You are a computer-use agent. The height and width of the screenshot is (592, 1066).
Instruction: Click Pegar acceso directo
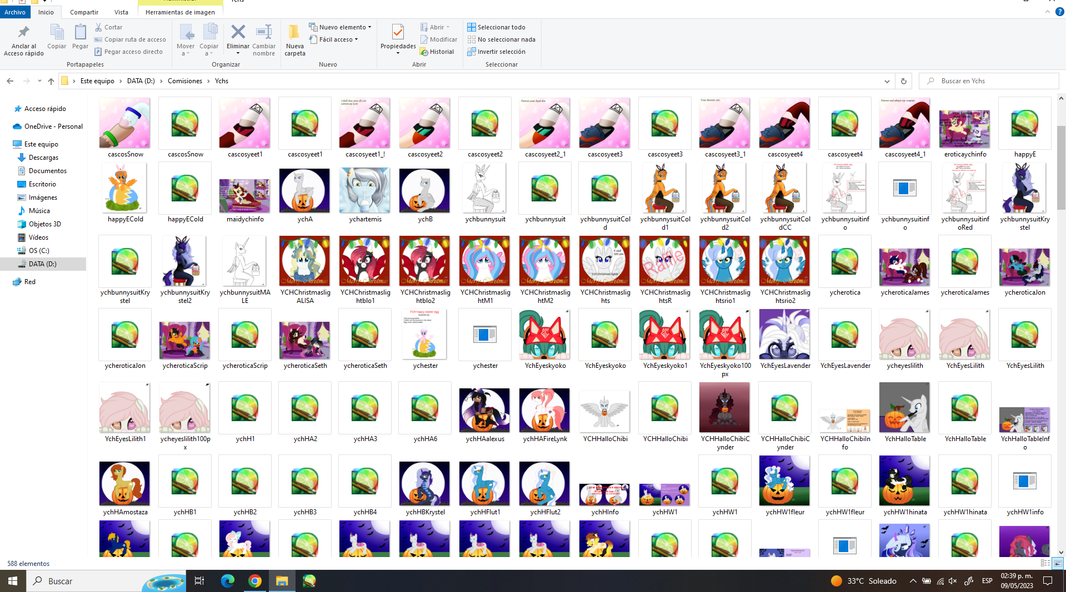click(128, 52)
